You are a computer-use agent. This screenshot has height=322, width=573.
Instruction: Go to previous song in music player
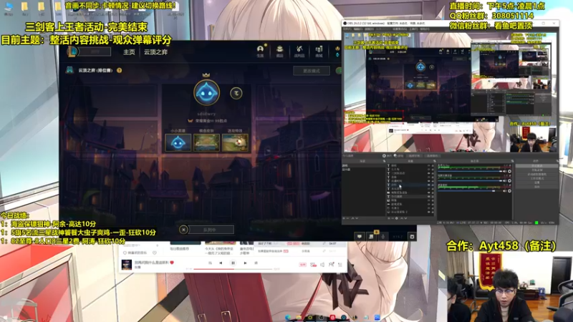[x=221, y=263]
